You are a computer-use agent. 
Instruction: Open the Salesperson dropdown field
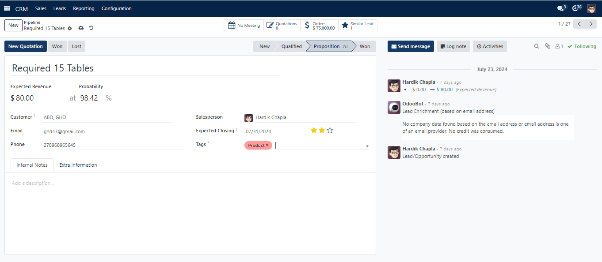(304, 117)
